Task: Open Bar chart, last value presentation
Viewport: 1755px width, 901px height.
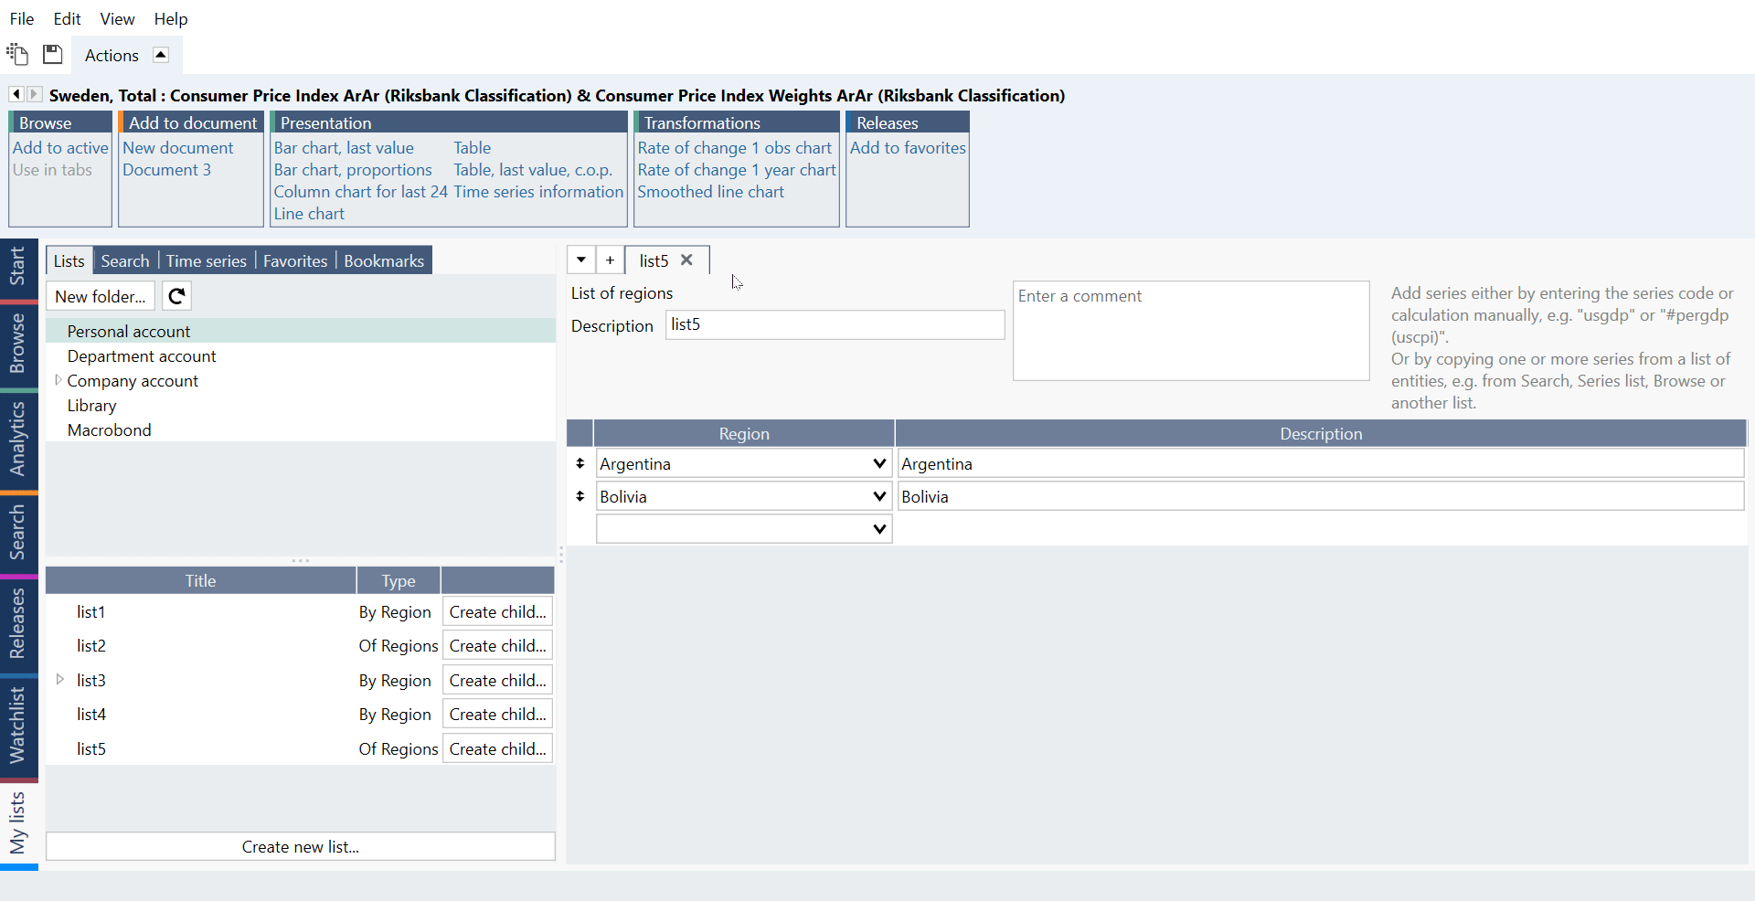Action: (344, 147)
